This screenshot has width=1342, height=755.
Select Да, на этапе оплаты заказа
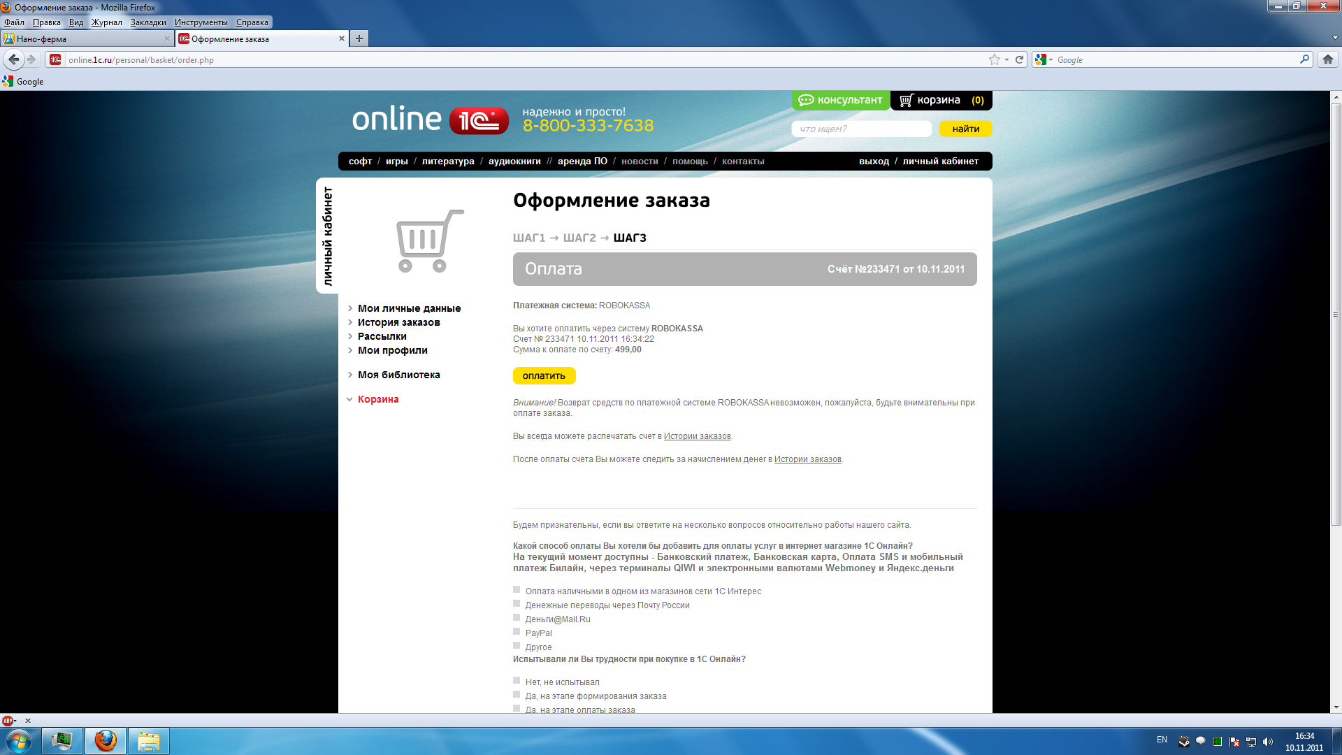click(x=517, y=708)
